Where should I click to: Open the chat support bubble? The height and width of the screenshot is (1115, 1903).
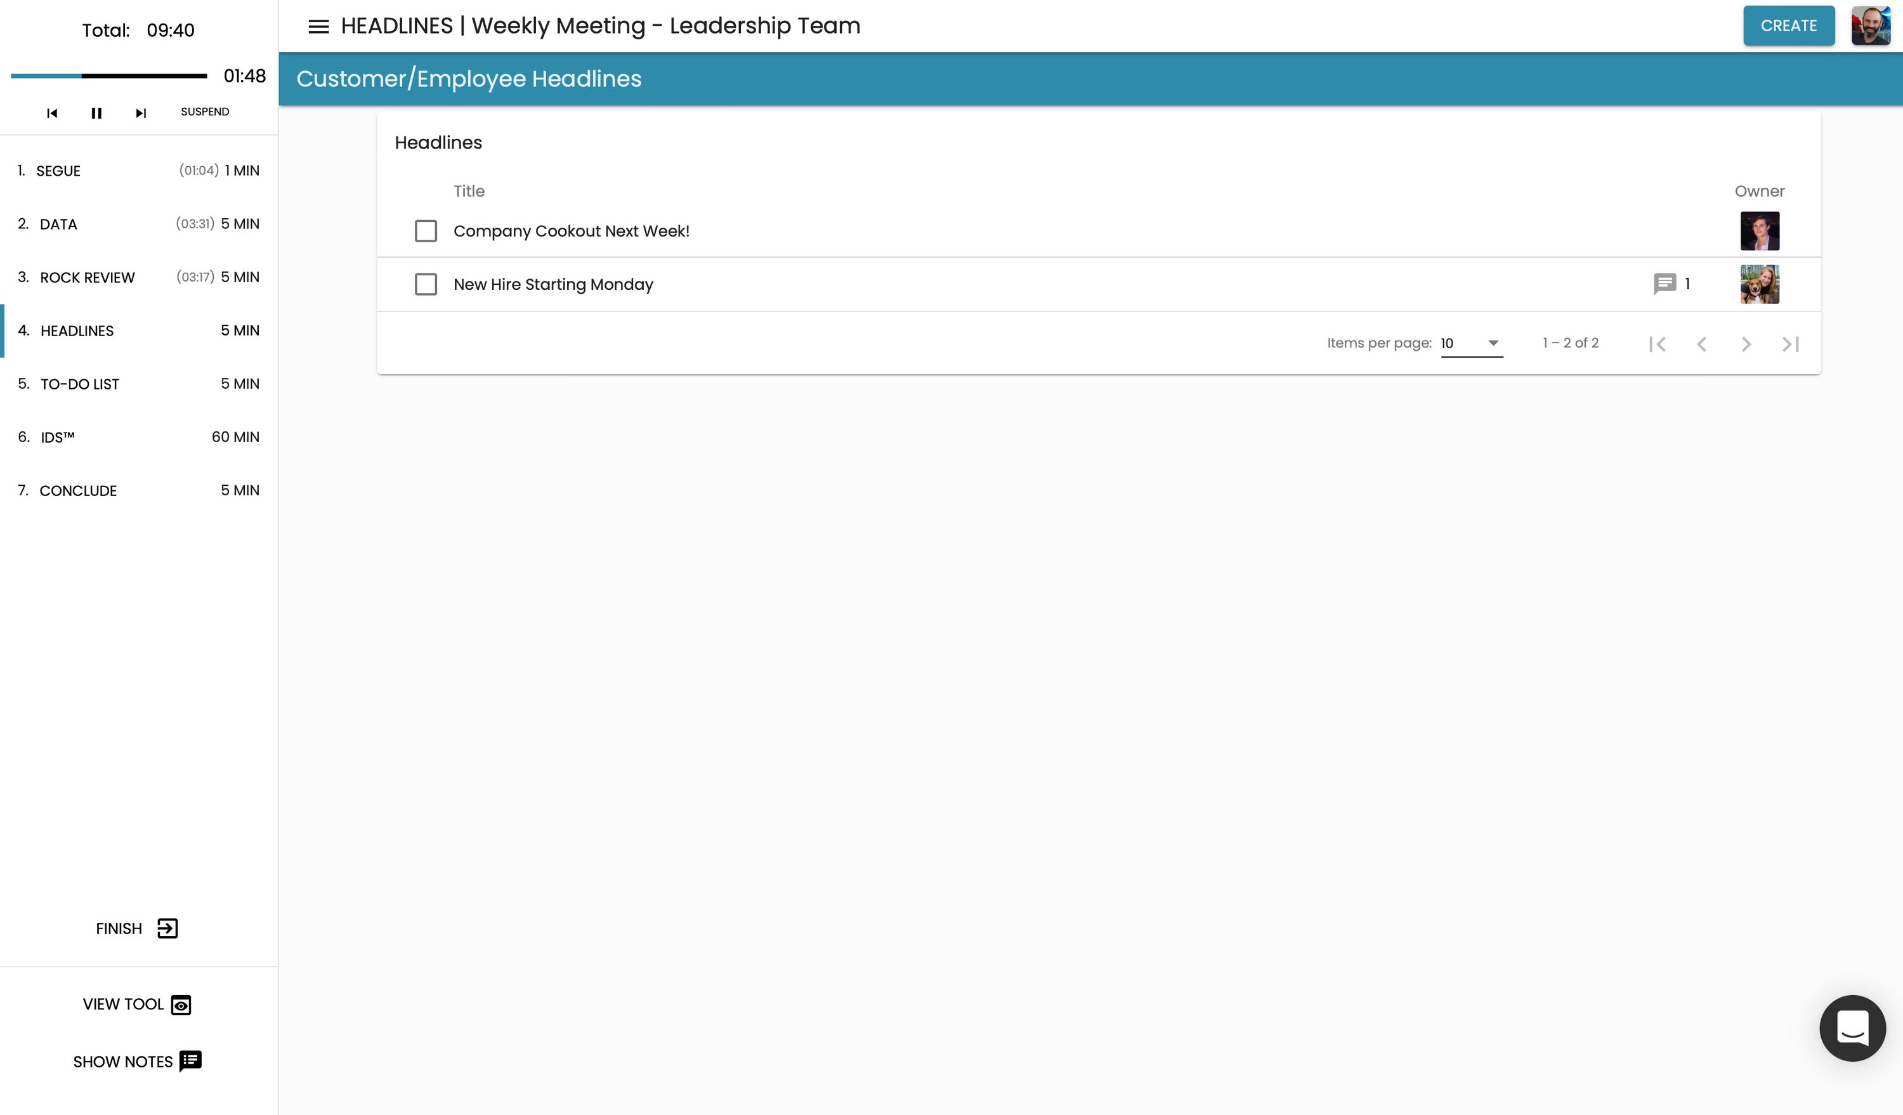[1852, 1027]
